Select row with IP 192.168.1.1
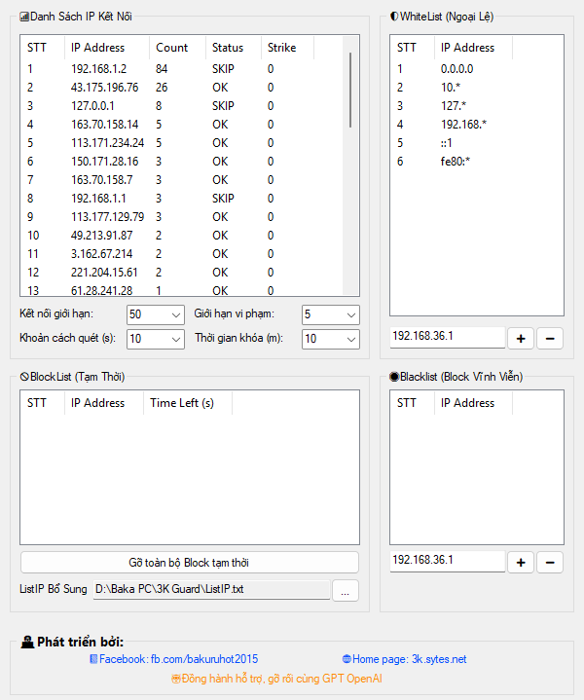This screenshot has height=700, width=584. click(182, 199)
